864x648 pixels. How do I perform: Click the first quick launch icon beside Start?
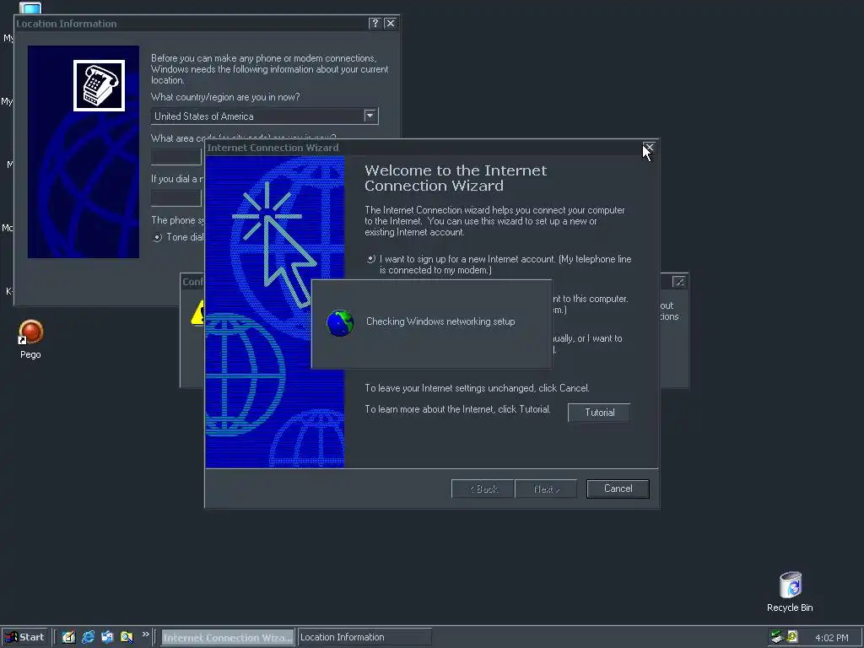[68, 637]
